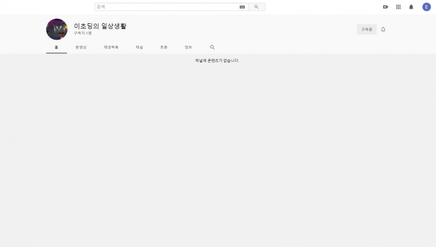Open the '재생목록' tab
Screen dimensions: 436x247
[x=111, y=47]
